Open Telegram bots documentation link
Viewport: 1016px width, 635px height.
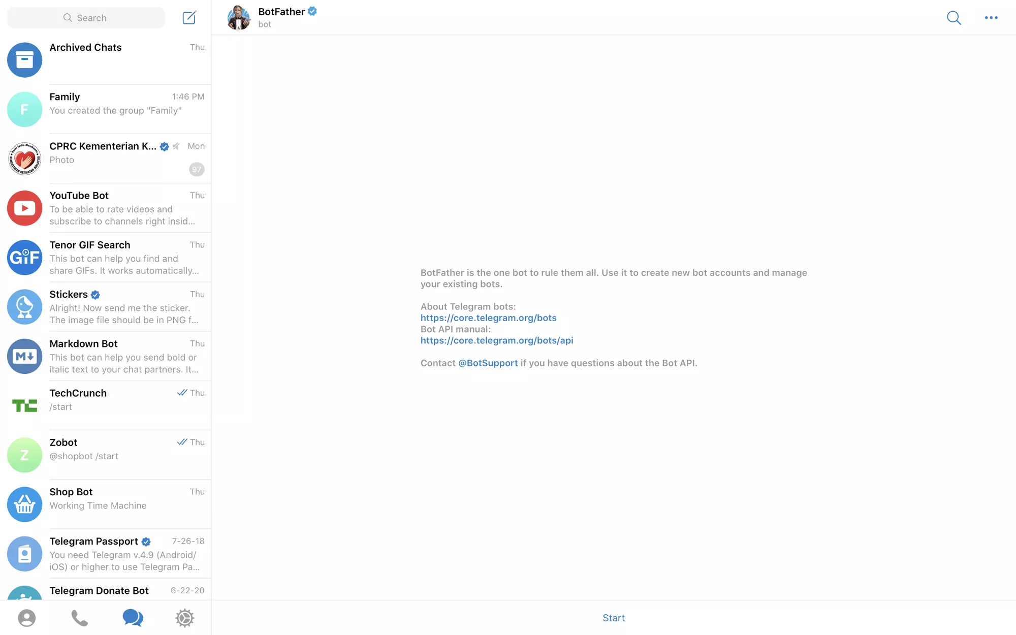(x=488, y=317)
